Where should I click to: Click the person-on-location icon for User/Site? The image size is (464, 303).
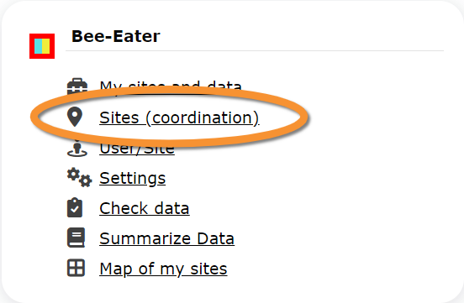click(x=77, y=148)
